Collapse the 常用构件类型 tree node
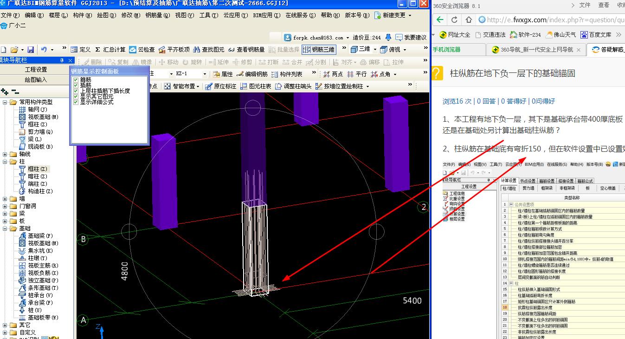This screenshot has height=339, width=625. pos(5,102)
